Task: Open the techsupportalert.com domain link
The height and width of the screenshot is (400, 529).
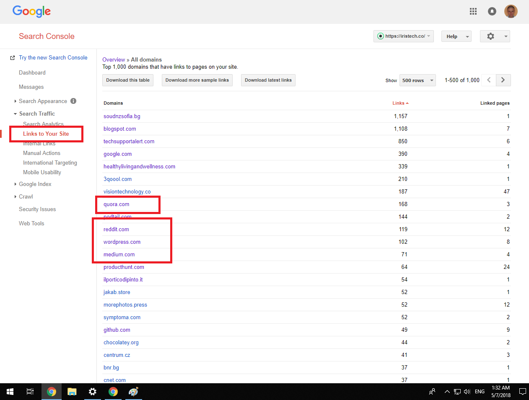Action: [129, 141]
